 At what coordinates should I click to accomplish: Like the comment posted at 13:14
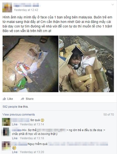pyautogui.click(x=15, y=124)
